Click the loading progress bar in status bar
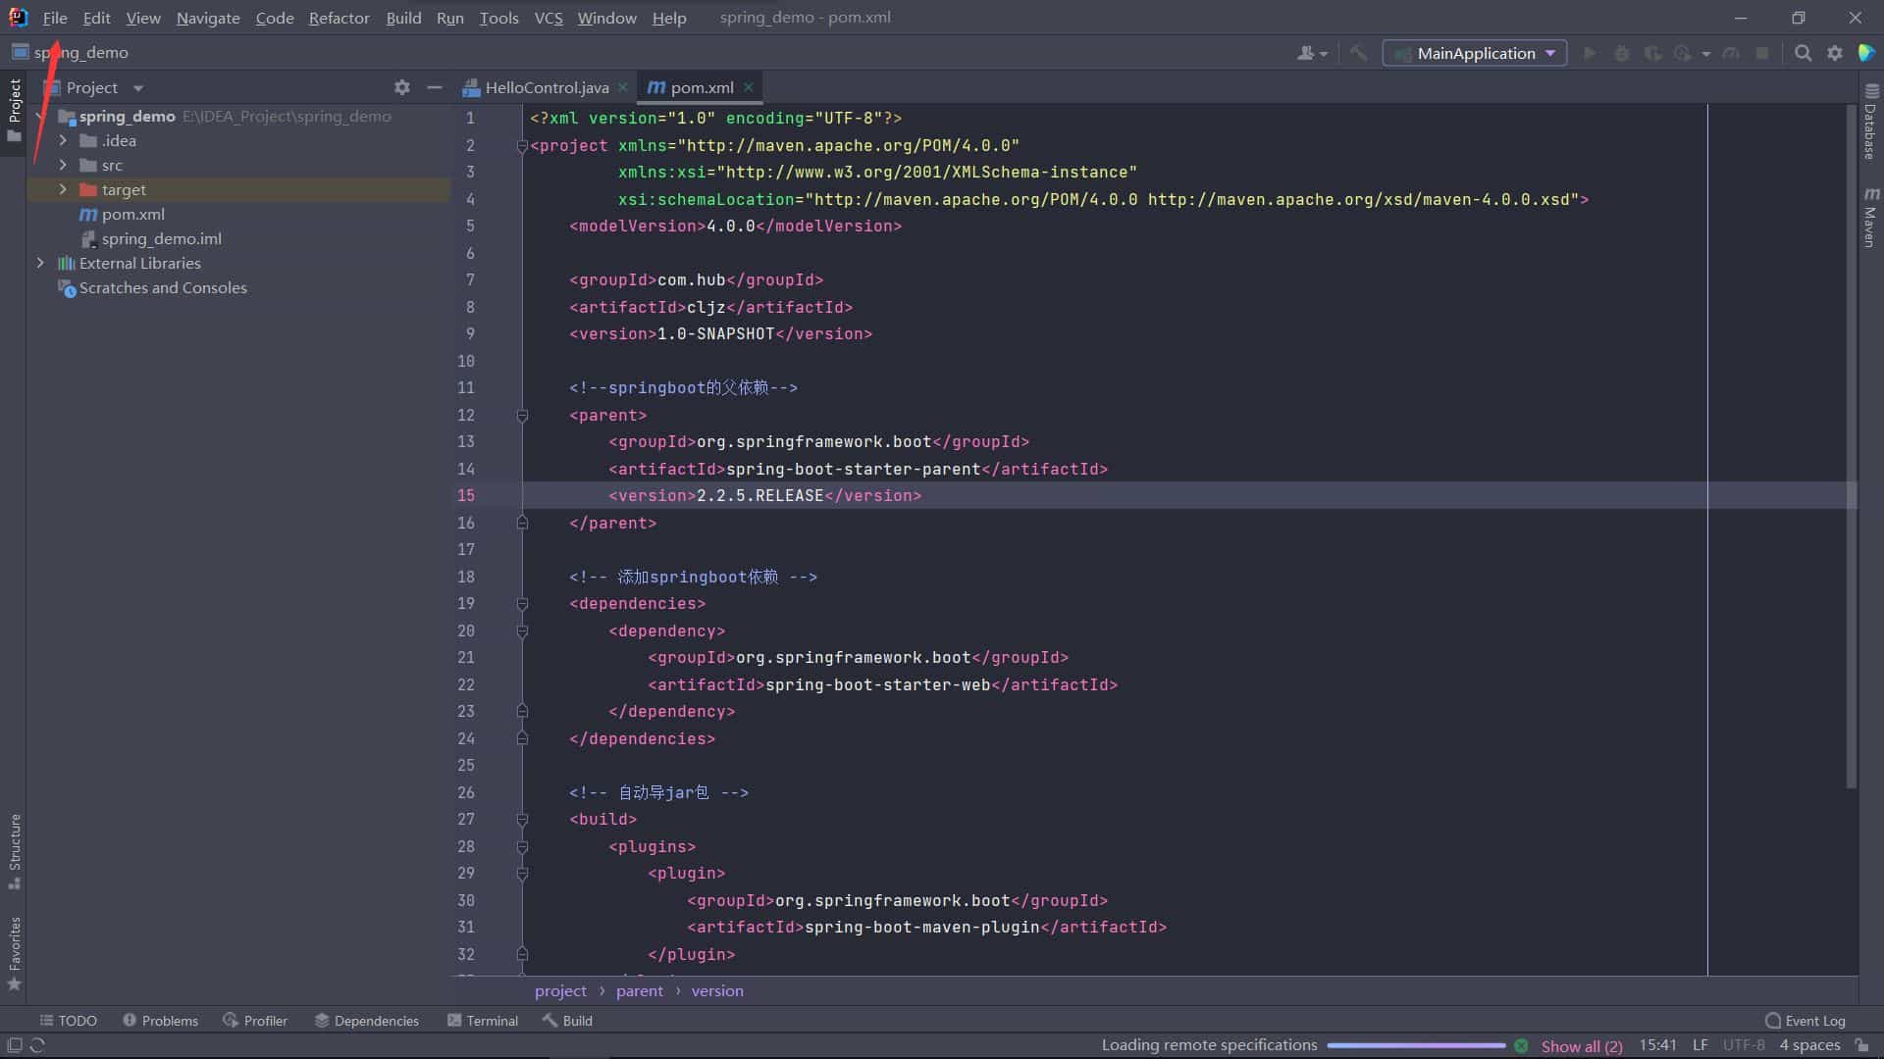The image size is (1884, 1059). (x=1416, y=1046)
